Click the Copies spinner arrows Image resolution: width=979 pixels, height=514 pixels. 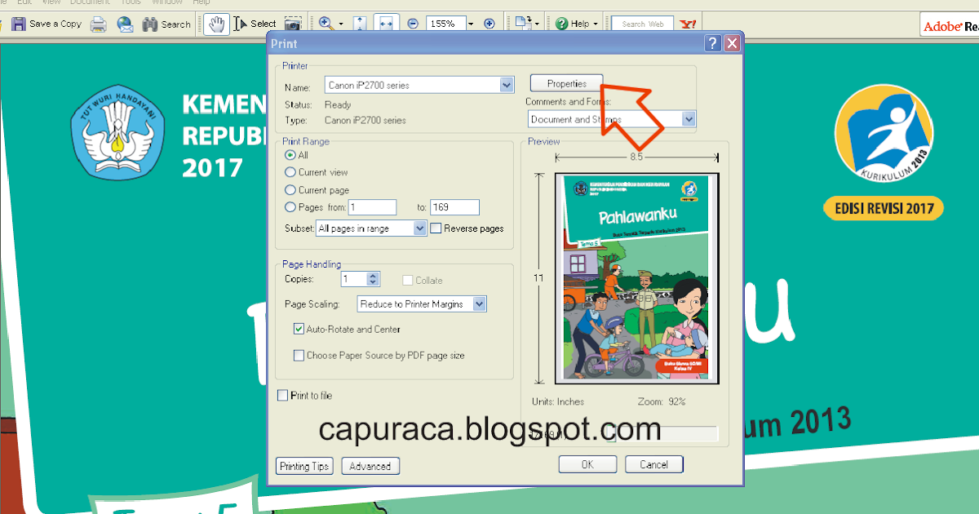[374, 279]
